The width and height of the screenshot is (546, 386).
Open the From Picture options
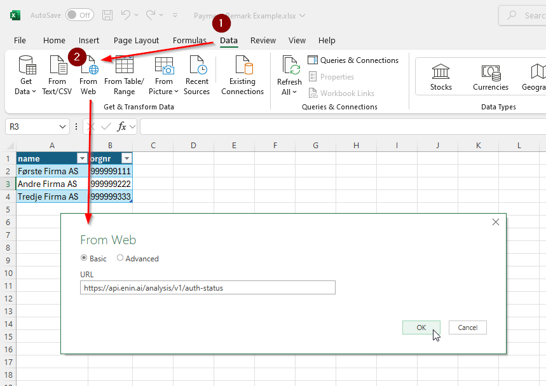(163, 75)
